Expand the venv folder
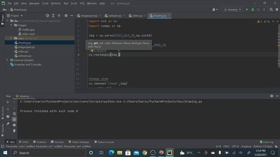Image resolution: width=280 pixels, height=157 pixels. [11, 38]
